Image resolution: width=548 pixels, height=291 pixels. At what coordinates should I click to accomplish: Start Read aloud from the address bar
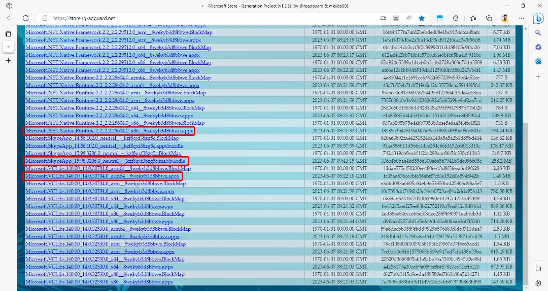tap(408, 18)
